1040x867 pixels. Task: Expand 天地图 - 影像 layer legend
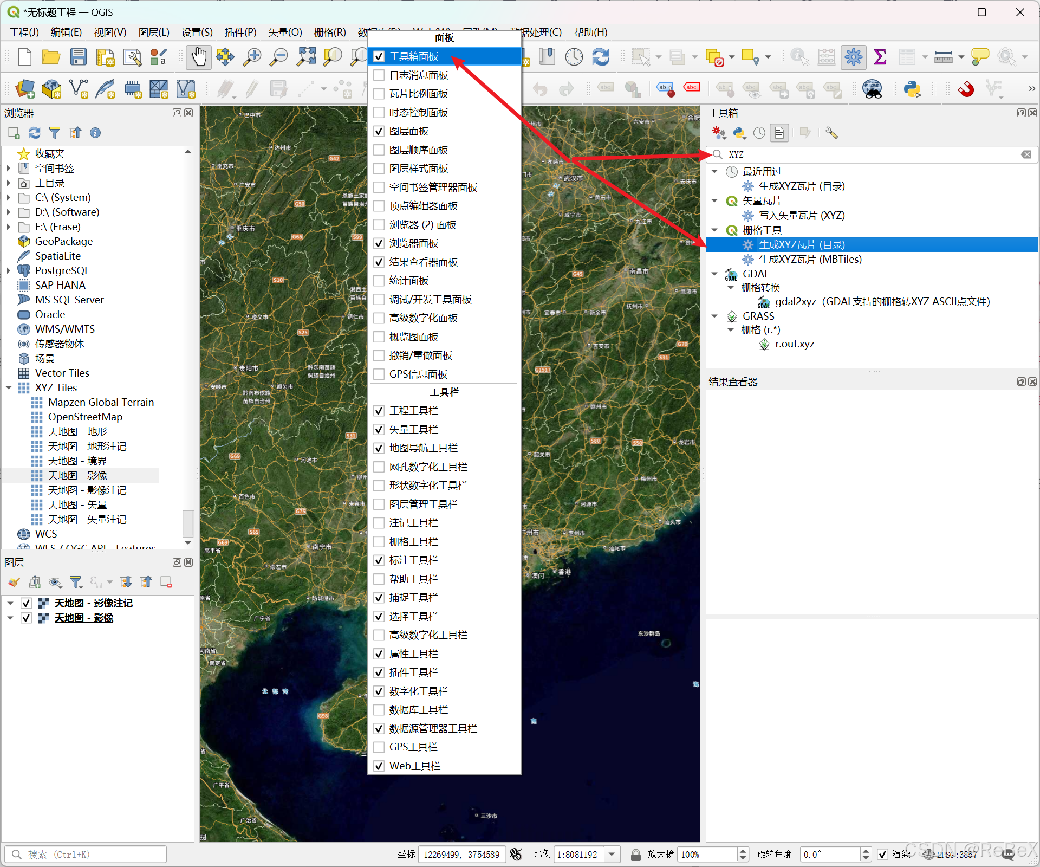click(10, 618)
